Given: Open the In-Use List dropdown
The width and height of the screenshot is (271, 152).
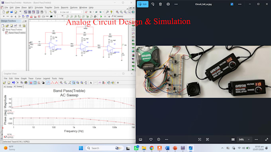Looking at the screenshot, I should pos(70,12).
